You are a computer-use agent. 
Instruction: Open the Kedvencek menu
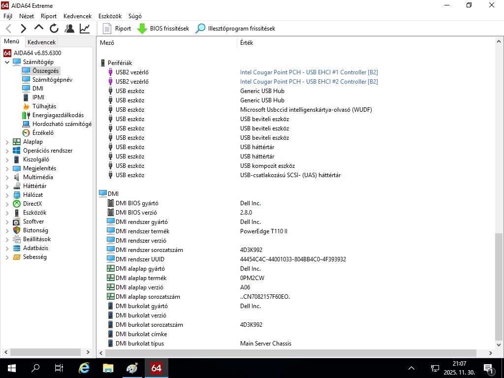click(x=77, y=16)
